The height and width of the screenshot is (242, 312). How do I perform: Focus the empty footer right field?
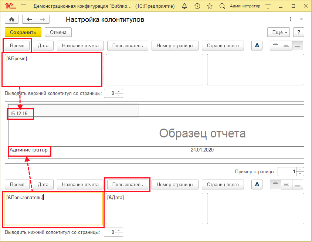(255, 209)
